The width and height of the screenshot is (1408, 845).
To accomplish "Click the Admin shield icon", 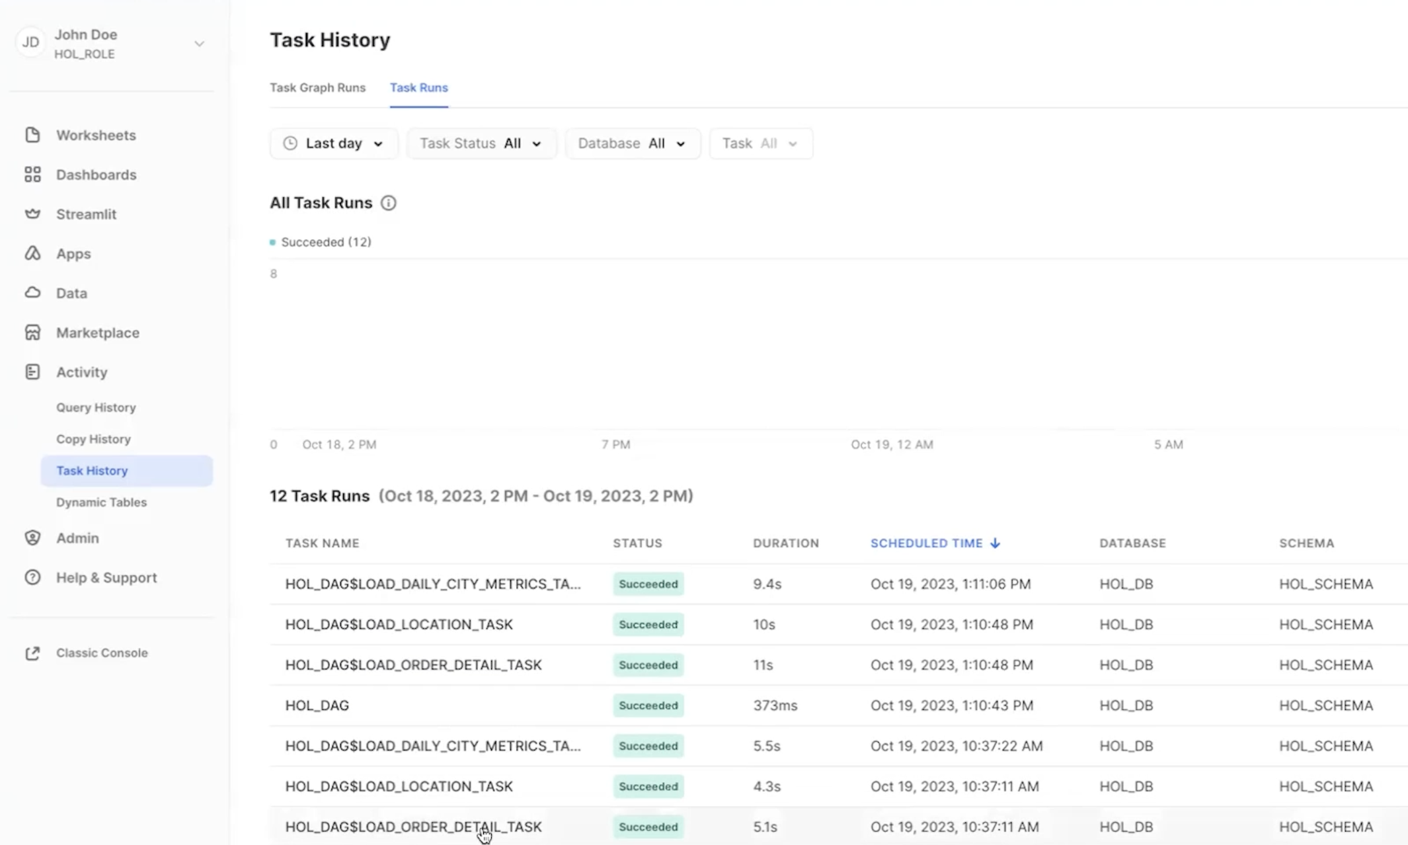I will point(32,538).
